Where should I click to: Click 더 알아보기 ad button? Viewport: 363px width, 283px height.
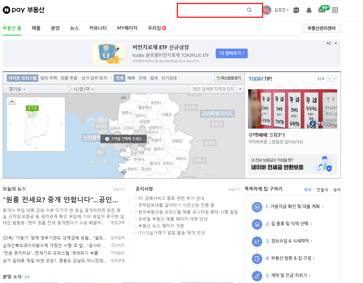232,53
